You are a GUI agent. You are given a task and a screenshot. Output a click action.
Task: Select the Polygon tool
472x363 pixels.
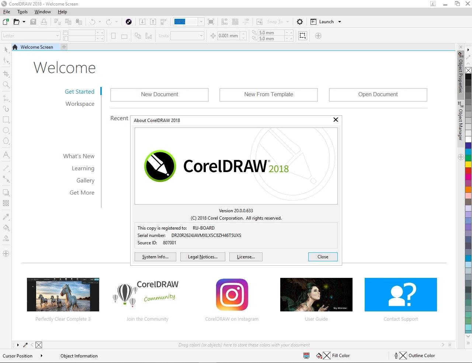tap(6, 141)
